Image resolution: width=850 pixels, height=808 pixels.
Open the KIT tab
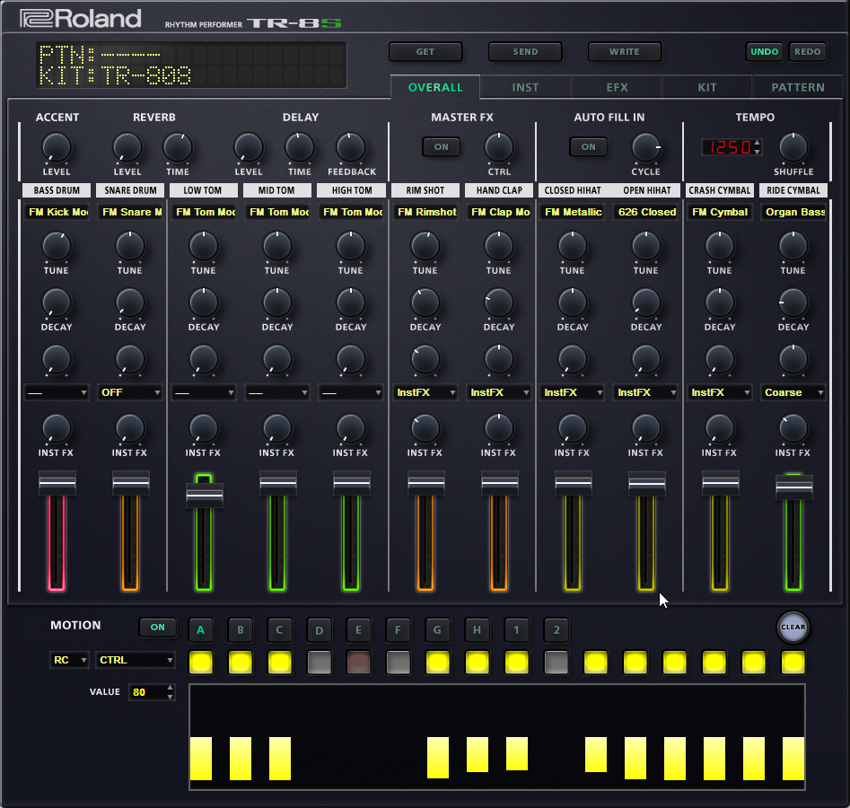click(707, 87)
